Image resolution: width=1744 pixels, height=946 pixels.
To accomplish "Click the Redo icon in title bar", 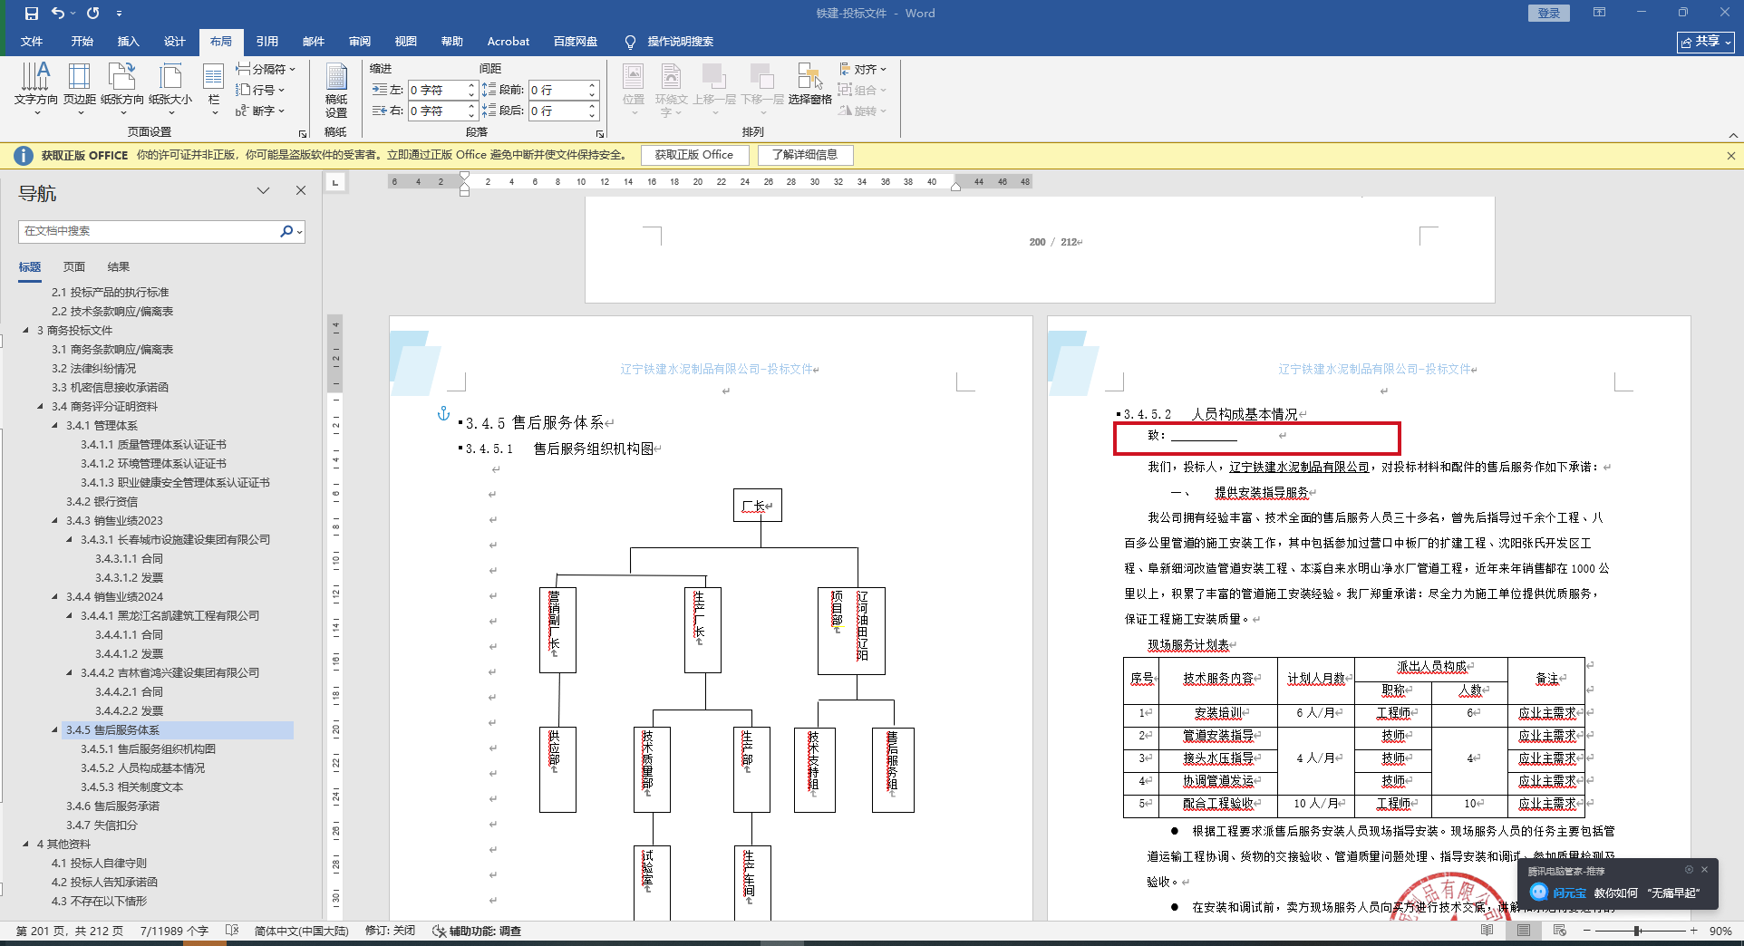I will pyautogui.click(x=92, y=14).
